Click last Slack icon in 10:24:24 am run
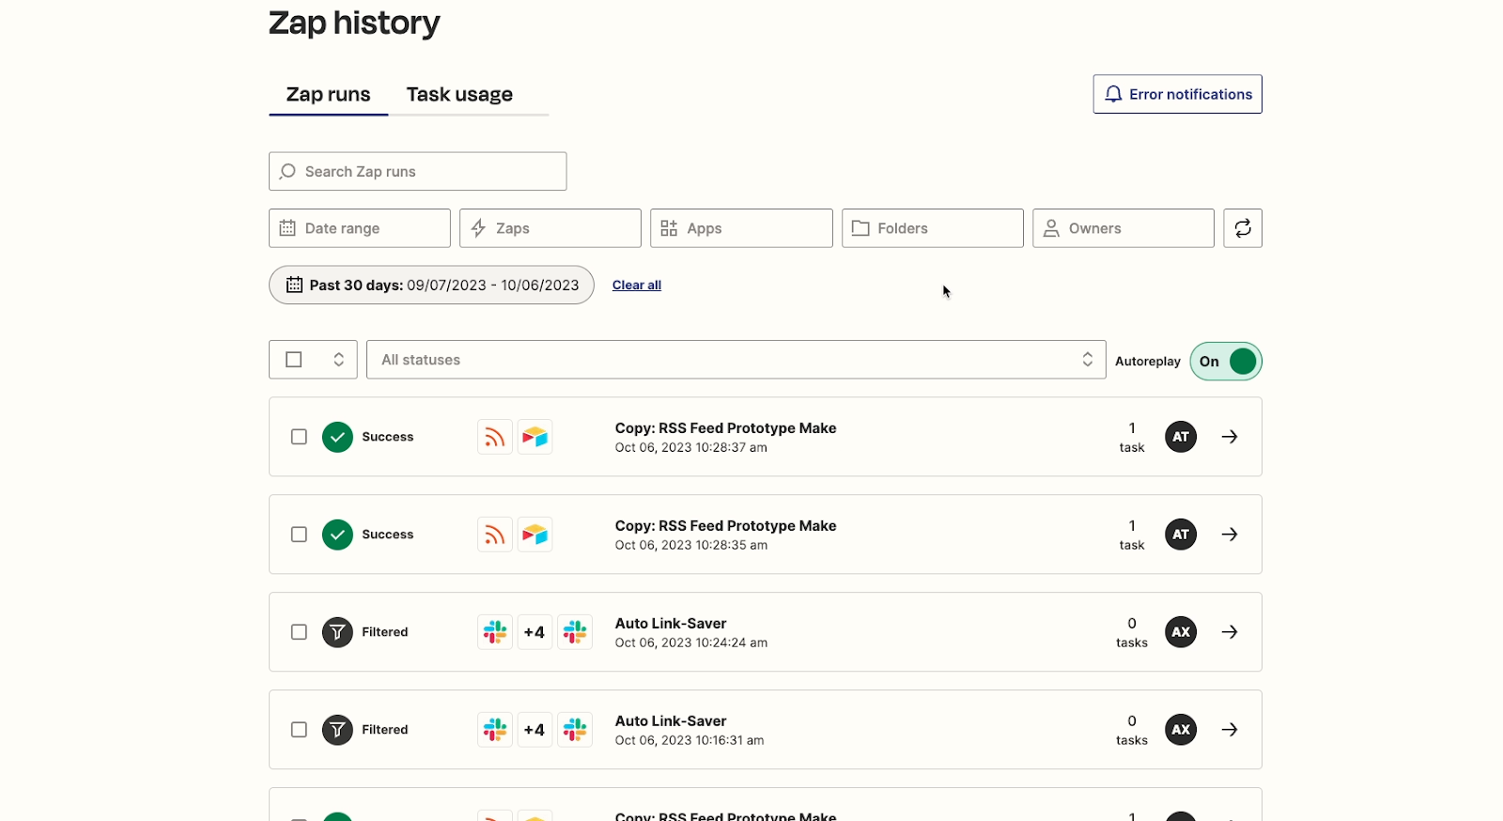The height and width of the screenshot is (821, 1503). [x=575, y=632]
